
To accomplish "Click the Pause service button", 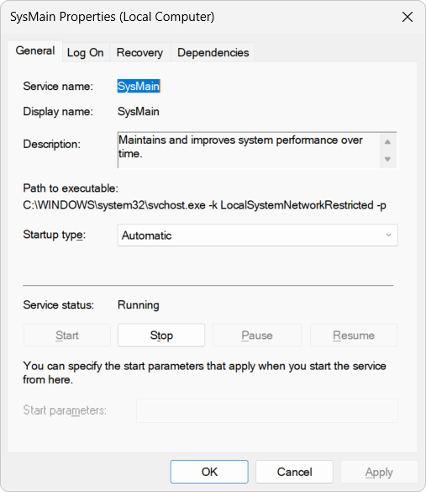I will pos(257,335).
